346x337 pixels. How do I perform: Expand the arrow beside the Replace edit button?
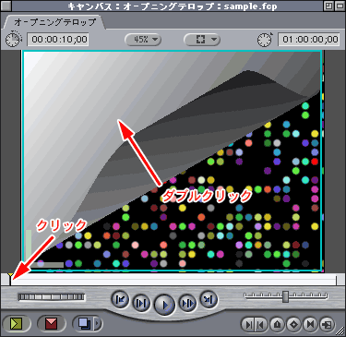point(98,323)
